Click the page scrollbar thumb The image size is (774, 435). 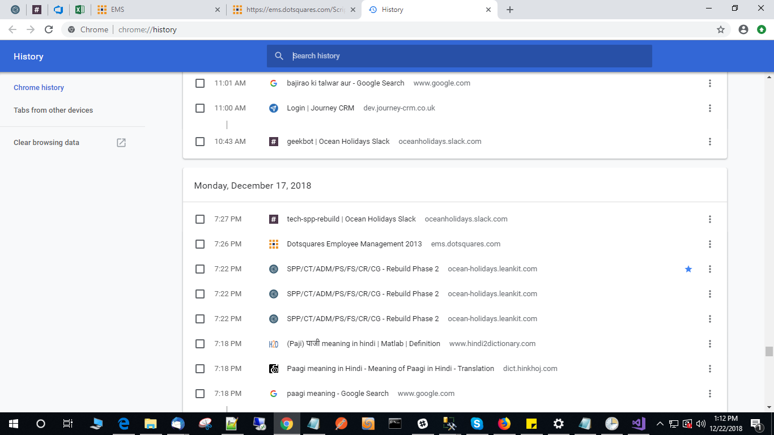pos(769,351)
